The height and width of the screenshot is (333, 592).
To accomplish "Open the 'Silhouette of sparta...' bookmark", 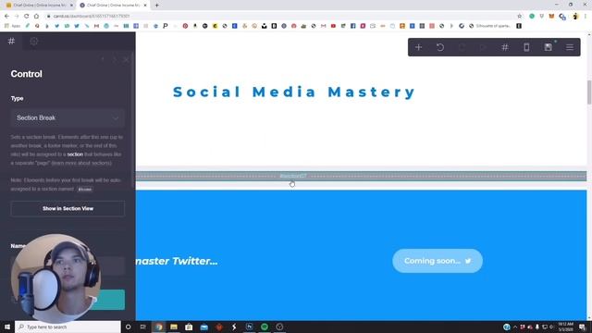I will [x=490, y=26].
